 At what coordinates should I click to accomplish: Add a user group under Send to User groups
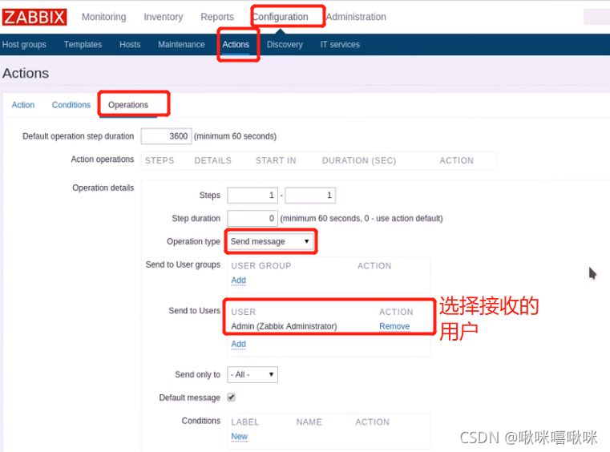click(239, 280)
